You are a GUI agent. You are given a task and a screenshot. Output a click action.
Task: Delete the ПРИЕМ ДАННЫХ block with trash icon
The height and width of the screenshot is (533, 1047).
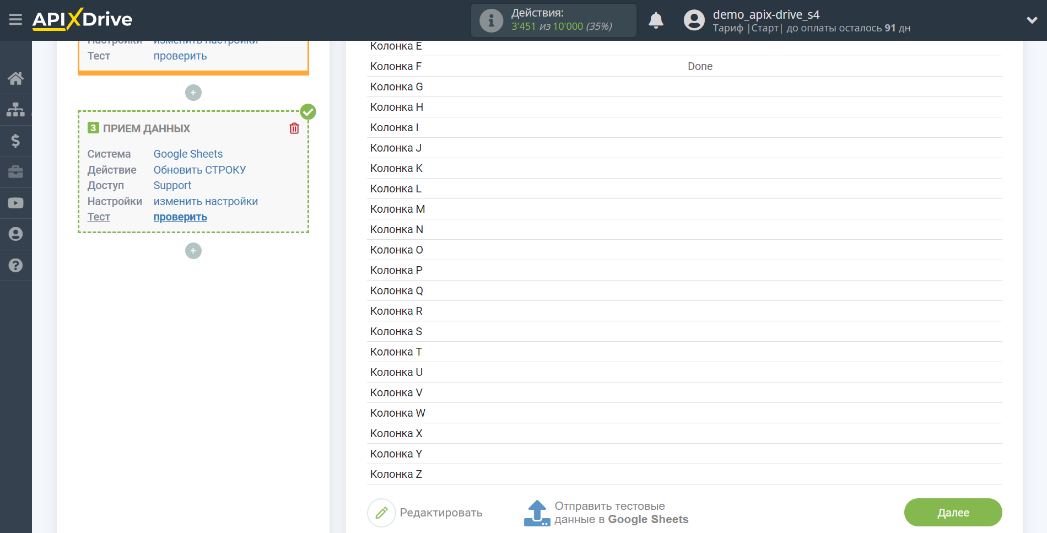[x=294, y=128]
